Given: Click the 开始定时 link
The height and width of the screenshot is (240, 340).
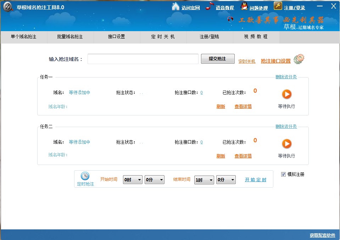Looking at the screenshot, I should pos(256,180).
